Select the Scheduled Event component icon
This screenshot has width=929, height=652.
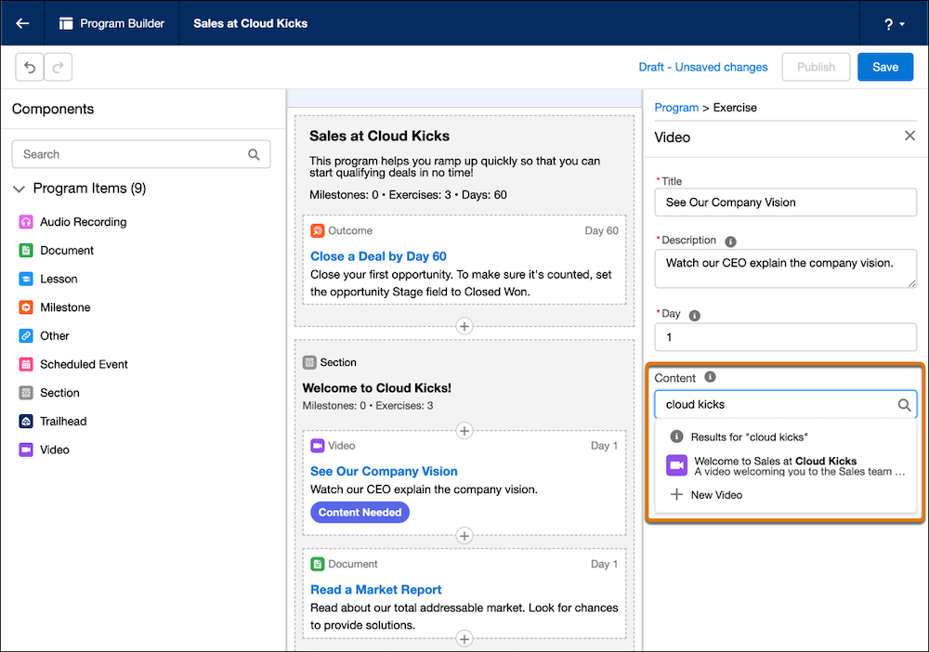[26, 364]
